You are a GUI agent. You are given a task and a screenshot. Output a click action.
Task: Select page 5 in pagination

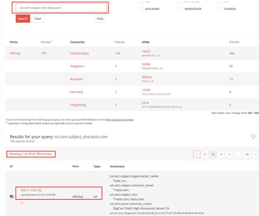tap(229, 154)
